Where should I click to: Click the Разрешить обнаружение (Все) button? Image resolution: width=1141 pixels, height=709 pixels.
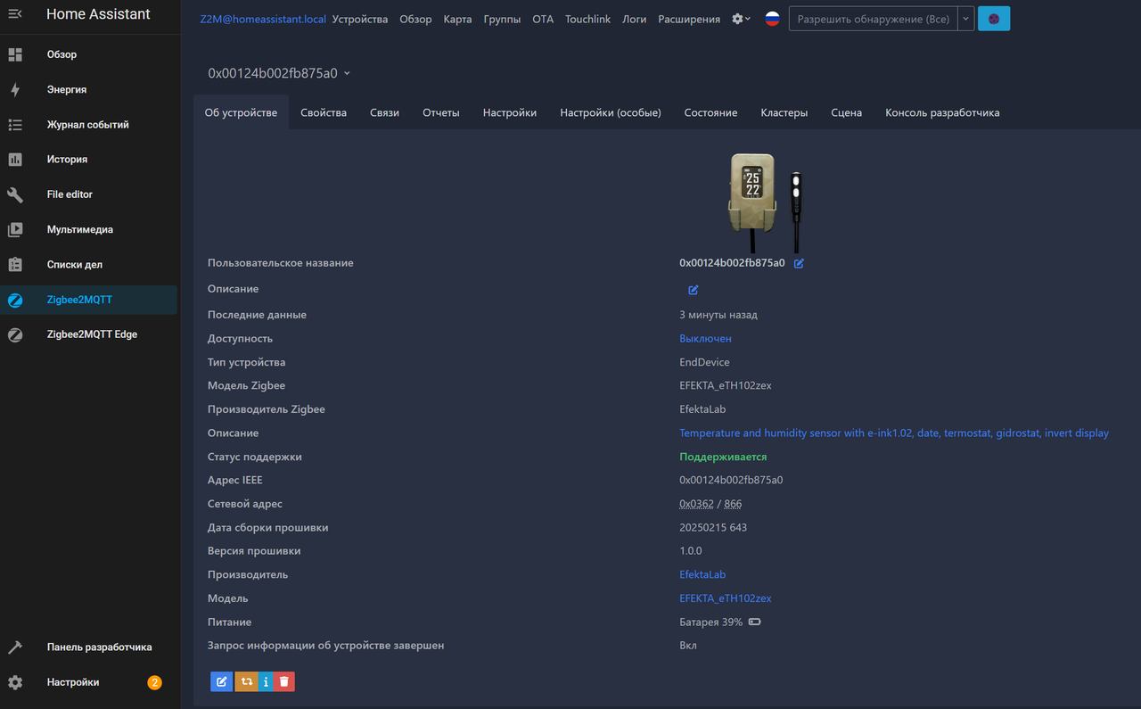click(x=874, y=19)
